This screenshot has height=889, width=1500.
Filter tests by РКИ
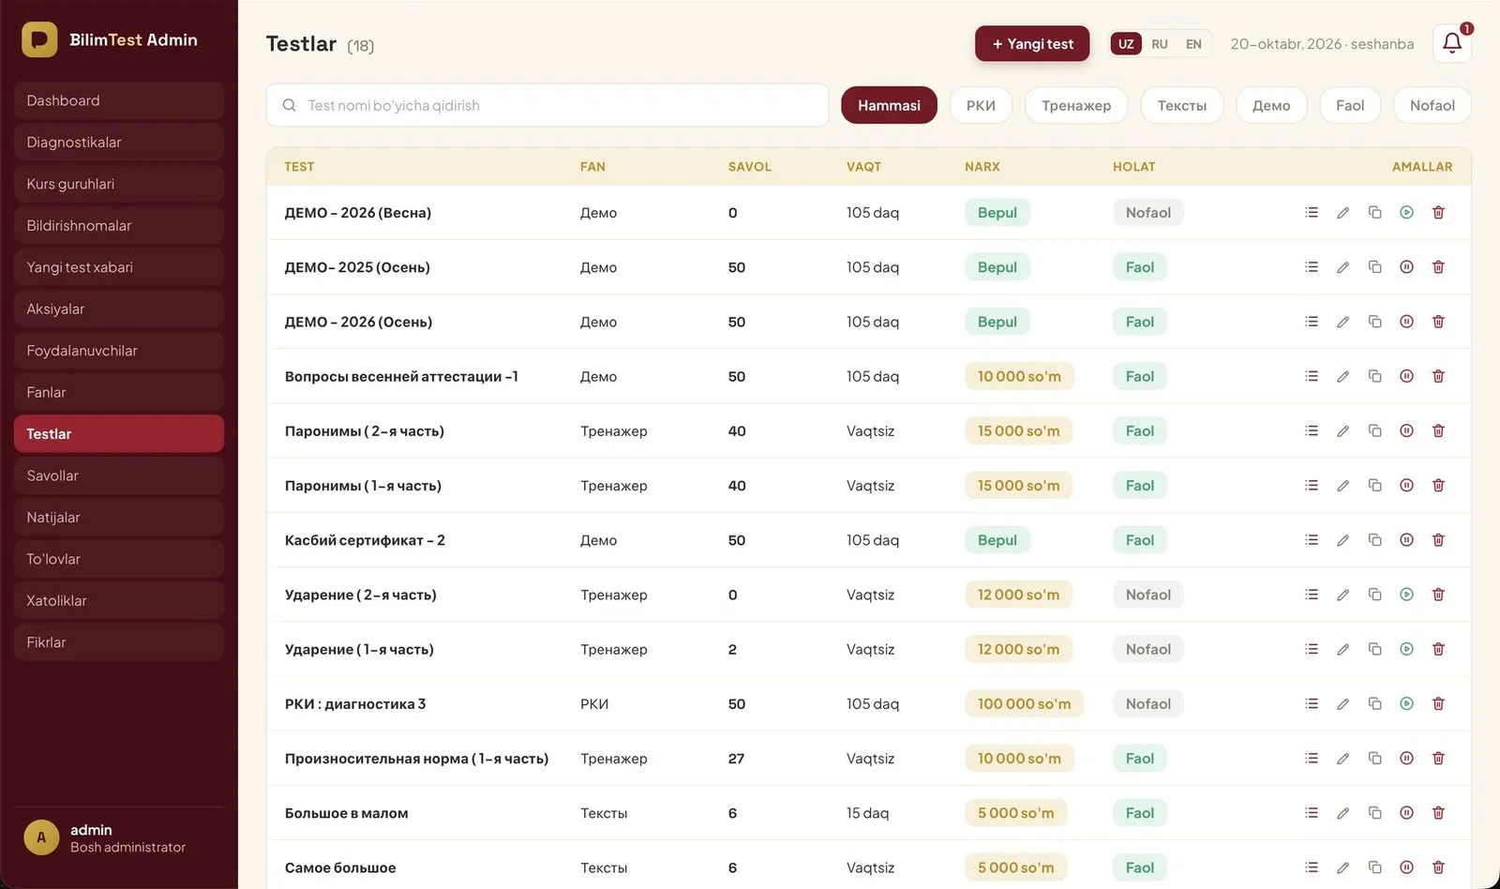pos(981,105)
